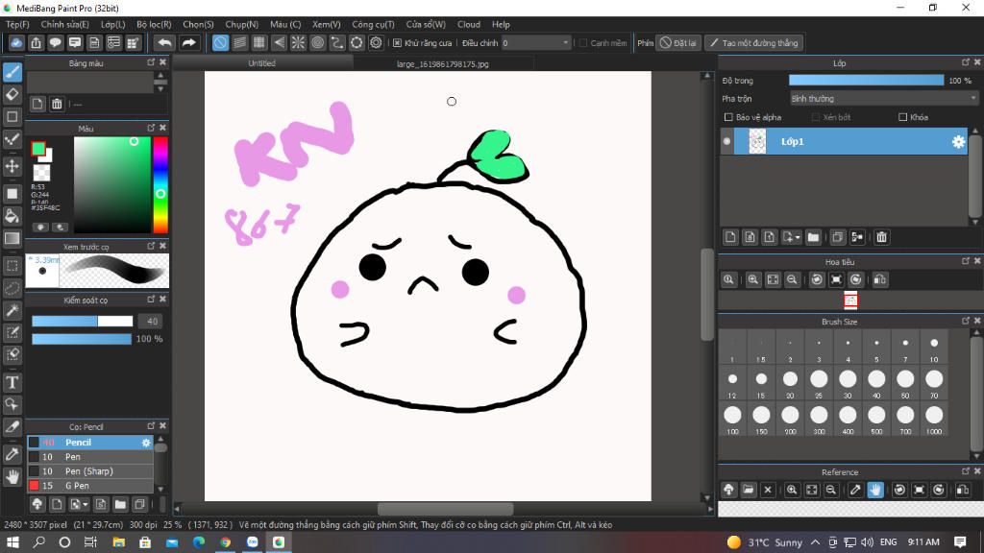Viewport: 984px width, 553px height.
Task: Expand add brush dropdown arrow
Action: [86, 504]
